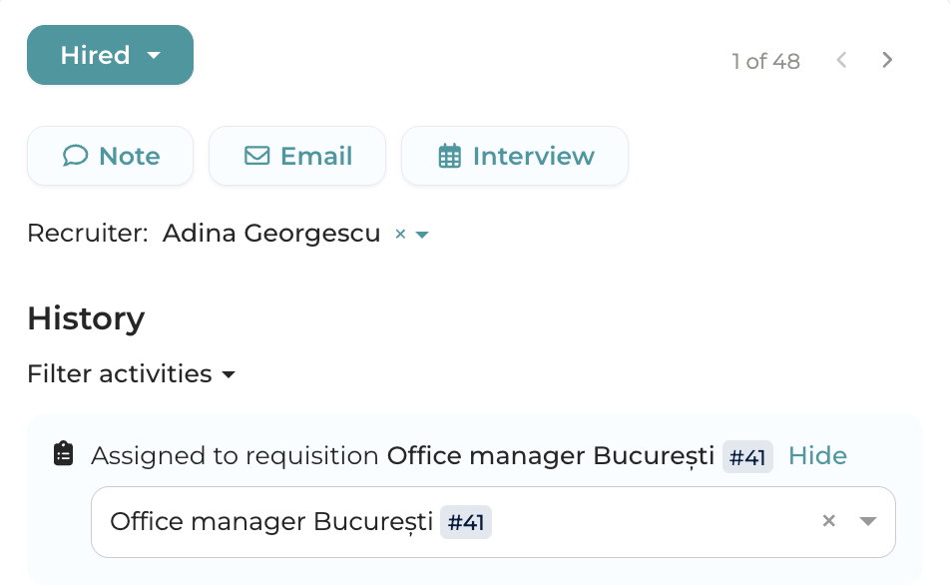The image size is (950, 585).
Task: Remove recruiter Adina Georgescu with the x
Action: 400,235
